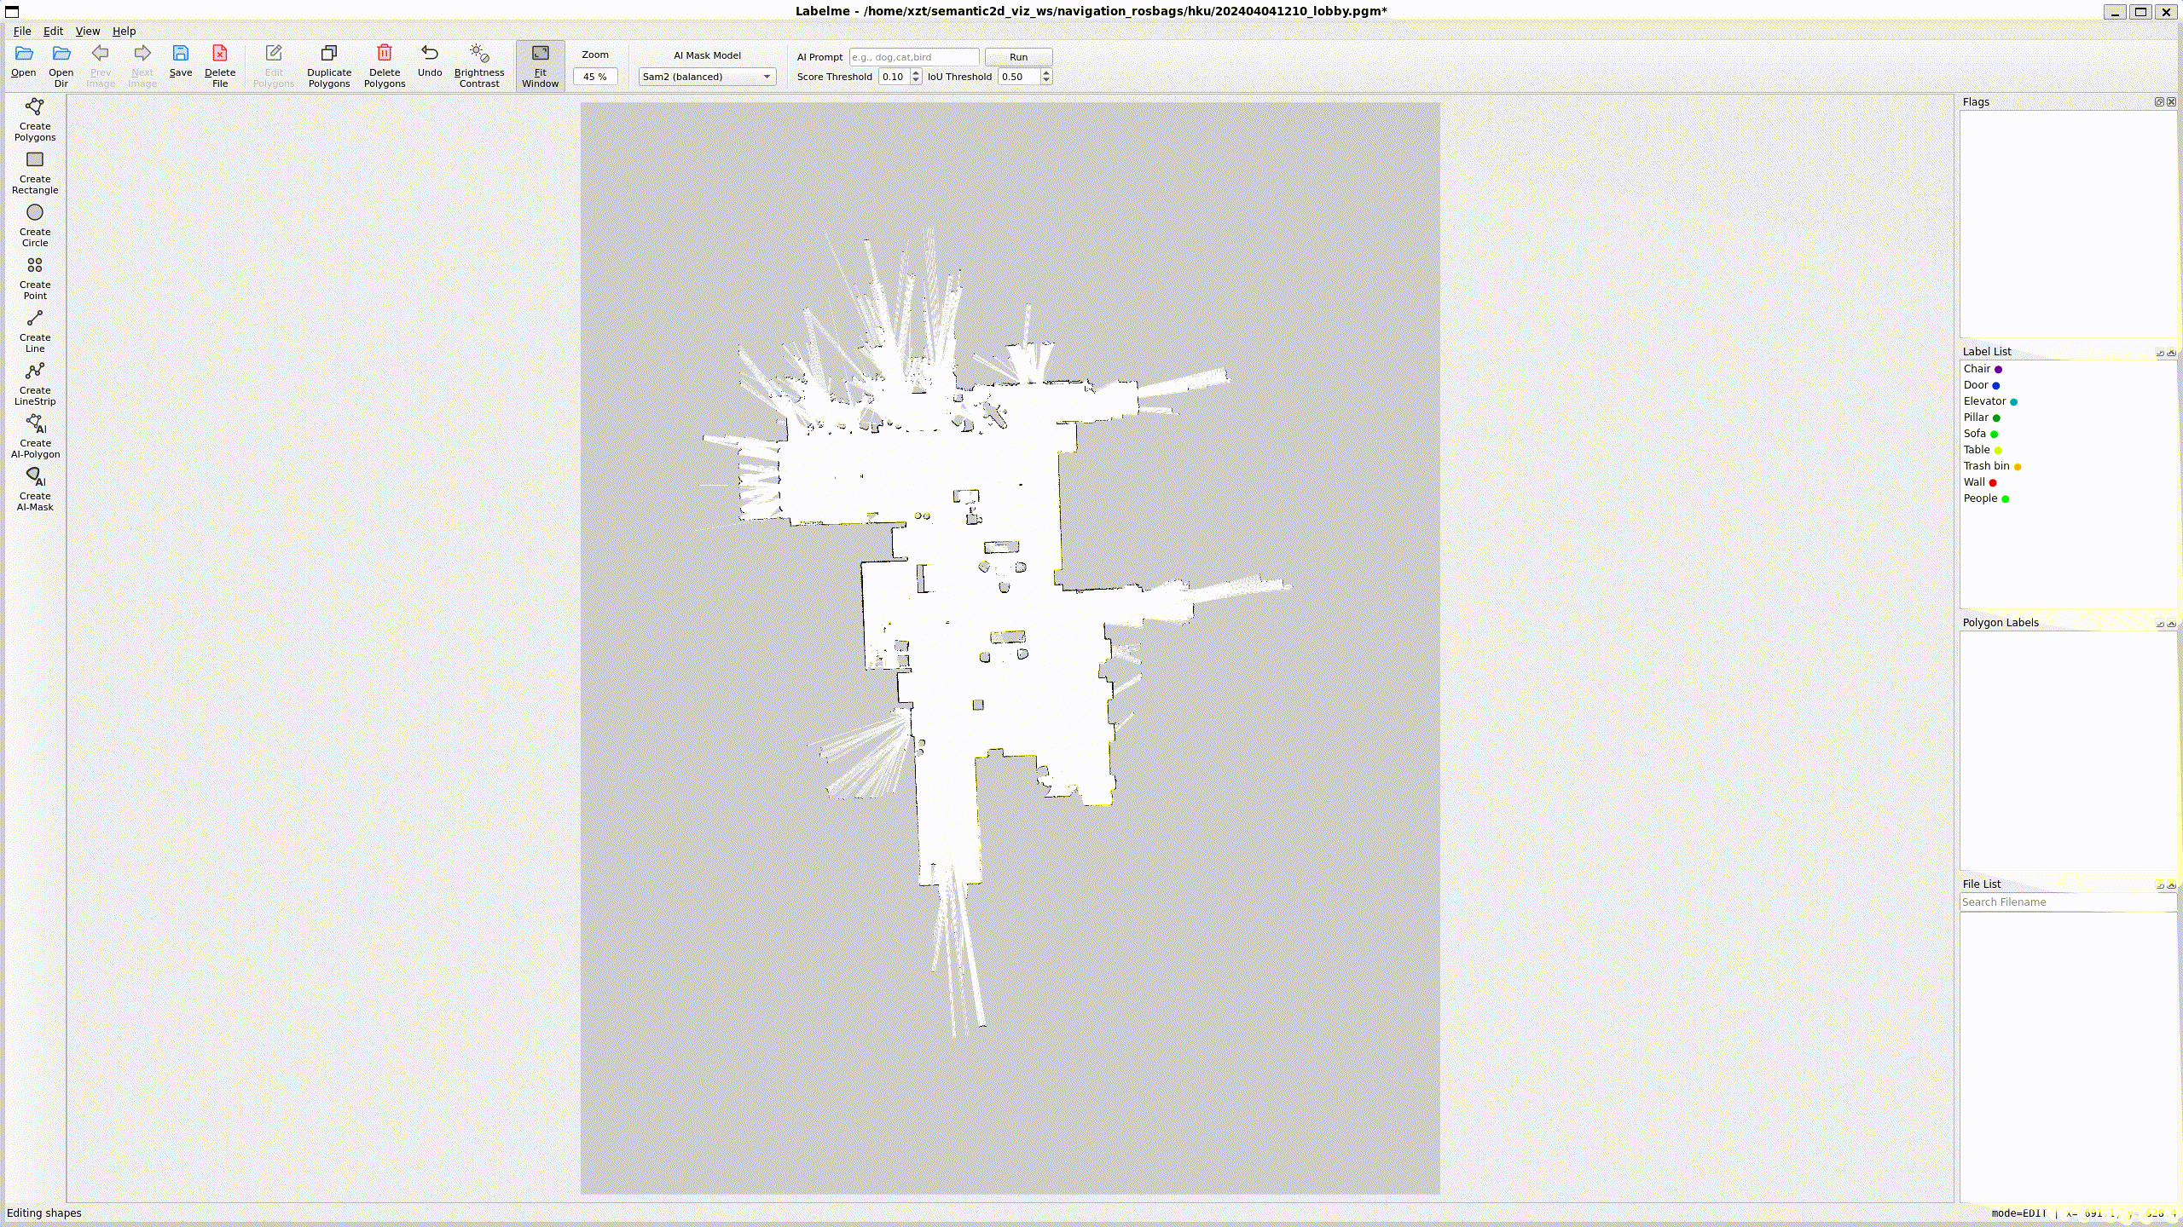Activate the Create AI-Polygon tool
Viewport: 2183px width, 1227px height.
pos(35,435)
